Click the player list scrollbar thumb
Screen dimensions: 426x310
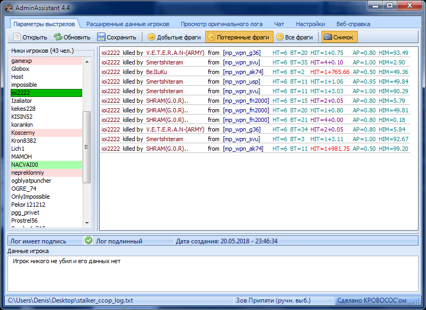click(87, 147)
